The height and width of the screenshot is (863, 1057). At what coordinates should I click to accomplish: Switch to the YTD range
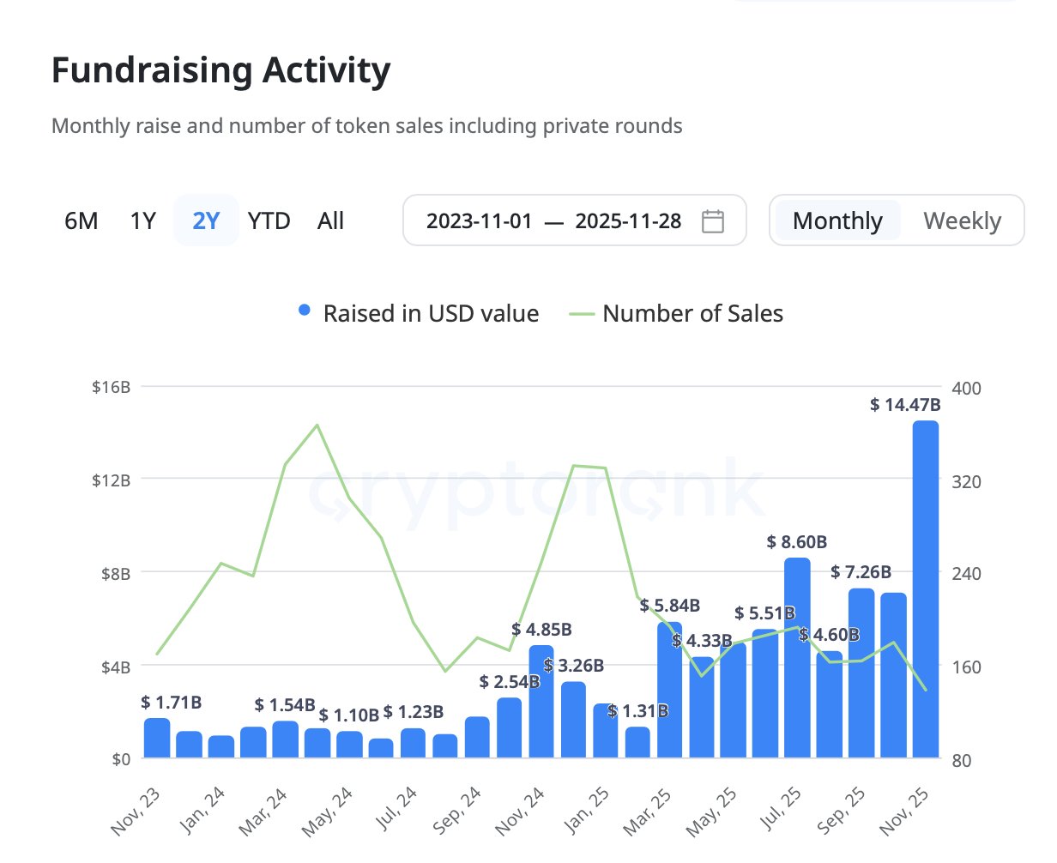(x=269, y=221)
